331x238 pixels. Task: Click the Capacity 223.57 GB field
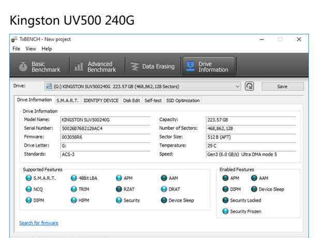click(x=251, y=120)
